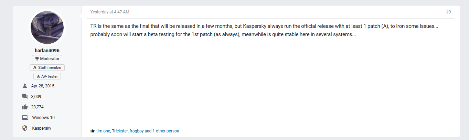Open the harlan4096 username profile link
The width and height of the screenshot is (469, 140).
click(x=47, y=51)
